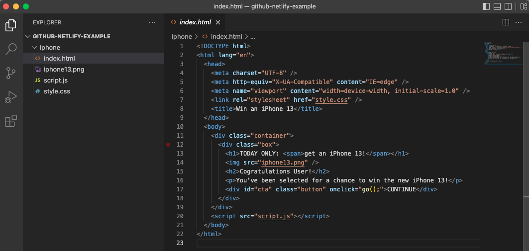
Task: Toggle primary side bar layout button
Action: click(486, 6)
